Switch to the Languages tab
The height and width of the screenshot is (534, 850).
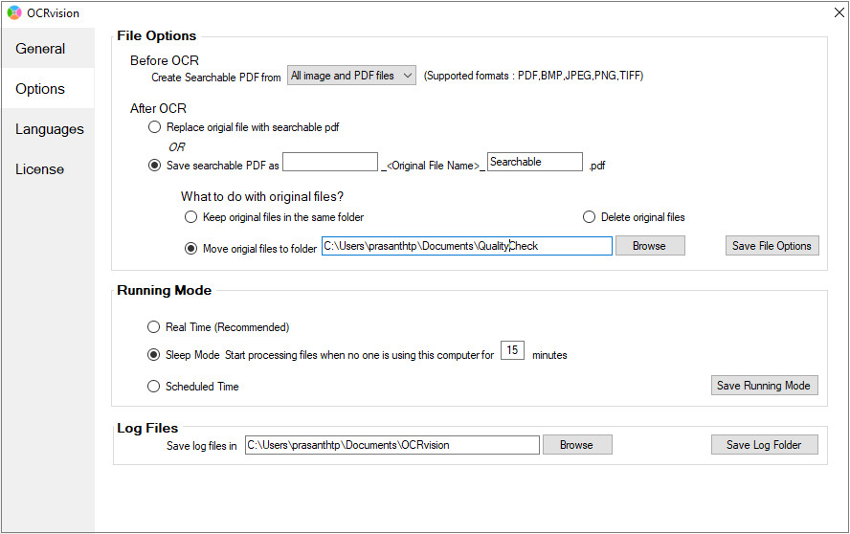point(50,129)
